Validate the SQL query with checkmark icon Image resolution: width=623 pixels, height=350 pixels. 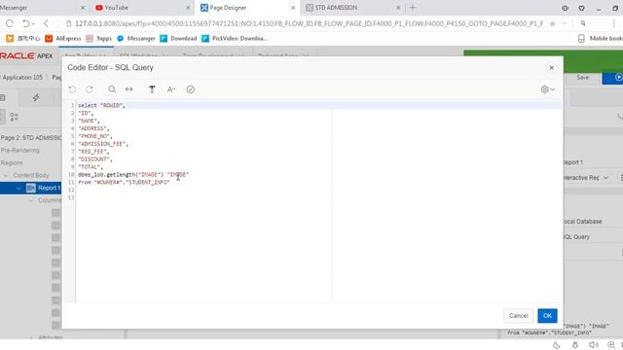(x=191, y=89)
